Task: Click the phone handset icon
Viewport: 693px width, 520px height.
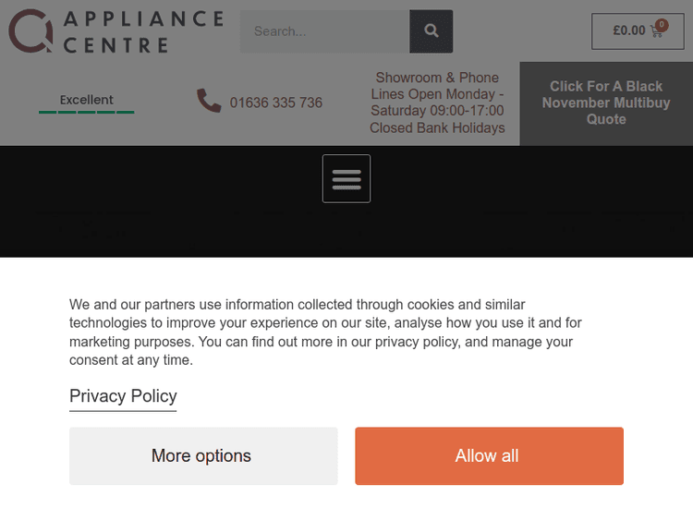Action: tap(209, 101)
